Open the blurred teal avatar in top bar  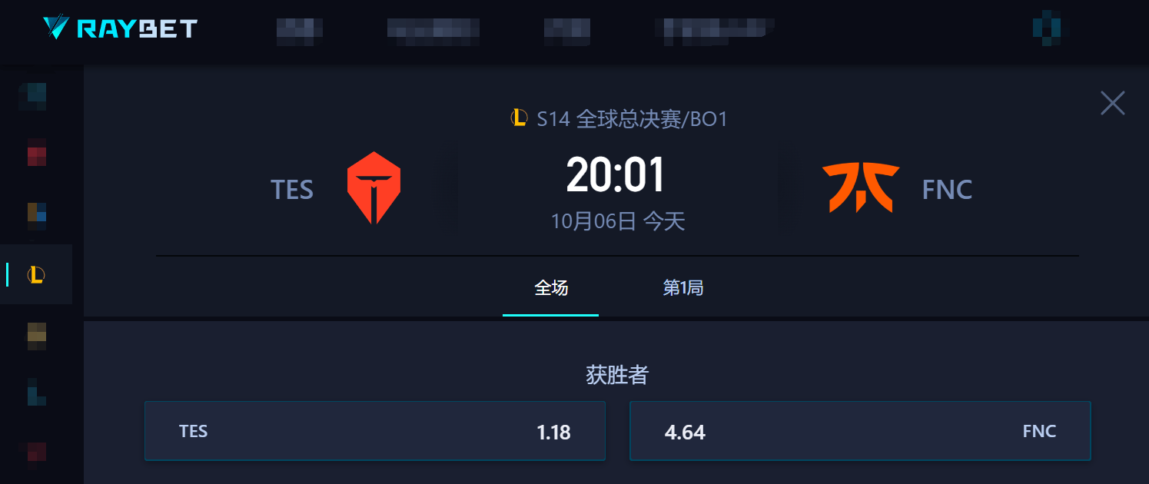[1047, 28]
